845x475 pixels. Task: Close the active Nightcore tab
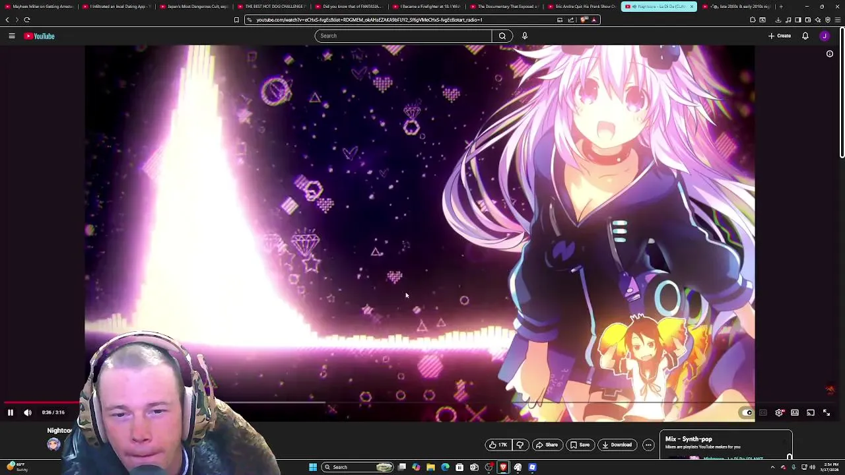(691, 7)
